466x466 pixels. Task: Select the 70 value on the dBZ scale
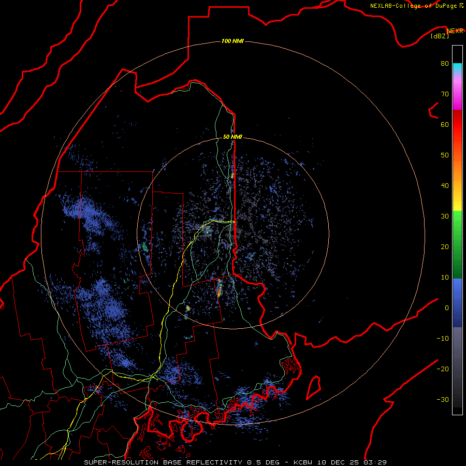click(445, 94)
